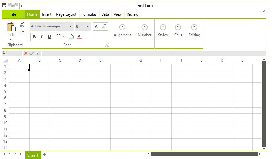Confirm entry with the green checkmark

[32, 53]
